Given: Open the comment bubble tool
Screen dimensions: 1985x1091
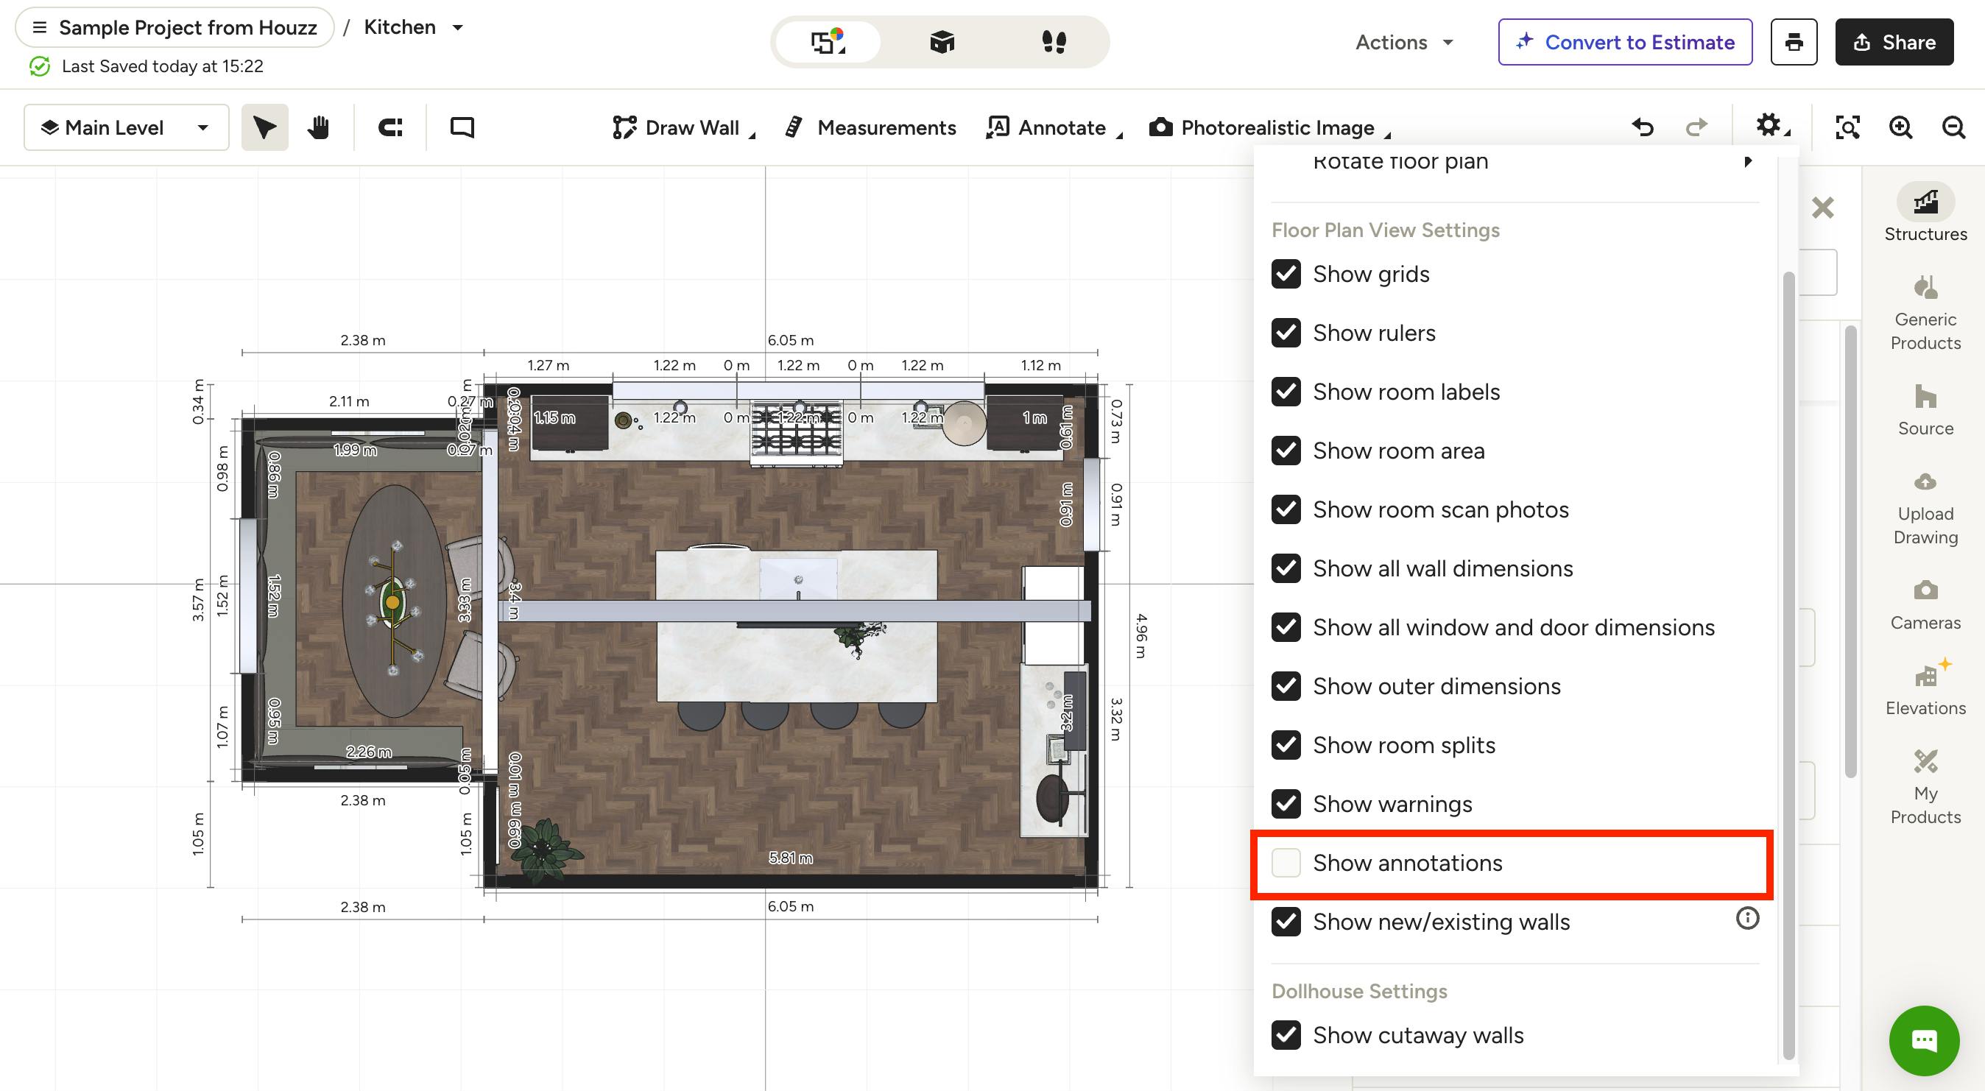Looking at the screenshot, I should [x=462, y=127].
